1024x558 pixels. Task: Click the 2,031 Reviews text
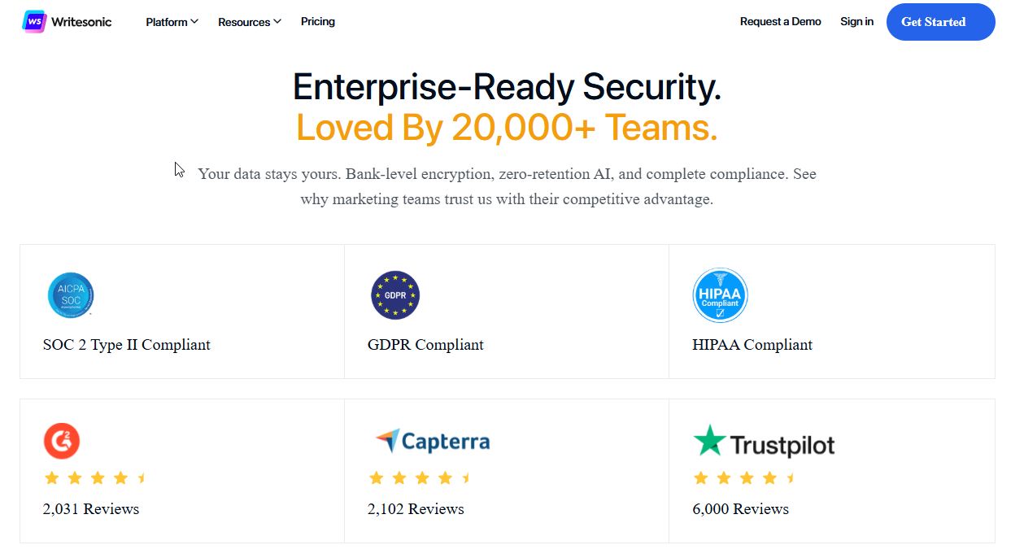[x=91, y=509]
